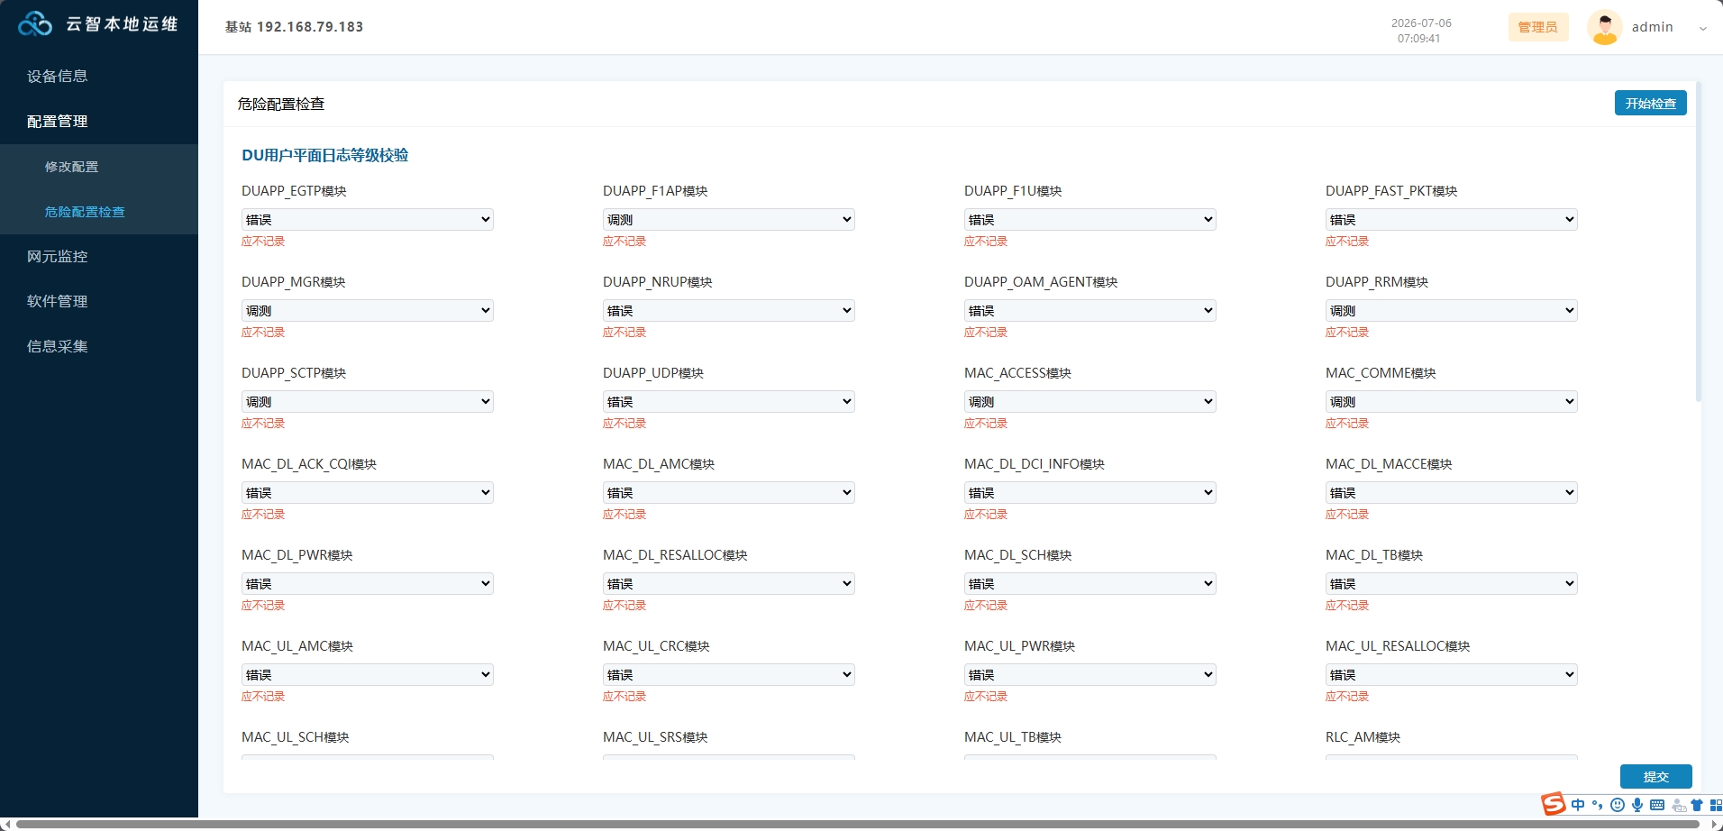Toggle the 中 Chinese/English input mode
Image resolution: width=1723 pixels, height=831 pixels.
(x=1578, y=805)
